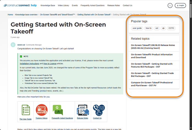Click the Contact Us phone-mail icon
This screenshot has width=192, height=130.
pos(99,110)
